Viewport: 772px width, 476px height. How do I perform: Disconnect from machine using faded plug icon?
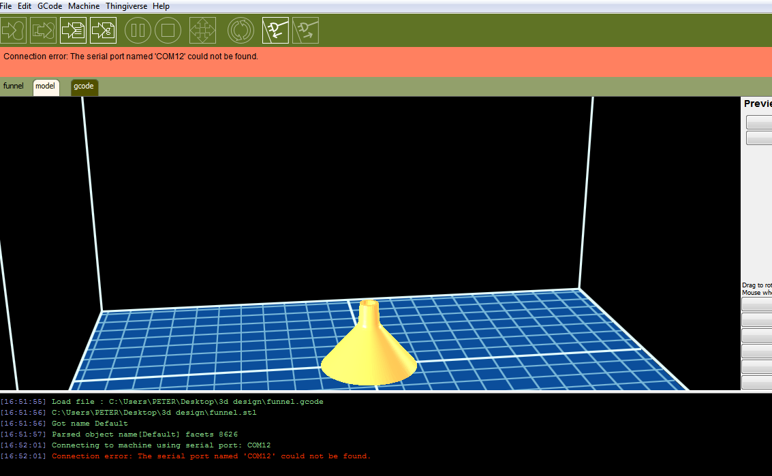[x=306, y=31]
